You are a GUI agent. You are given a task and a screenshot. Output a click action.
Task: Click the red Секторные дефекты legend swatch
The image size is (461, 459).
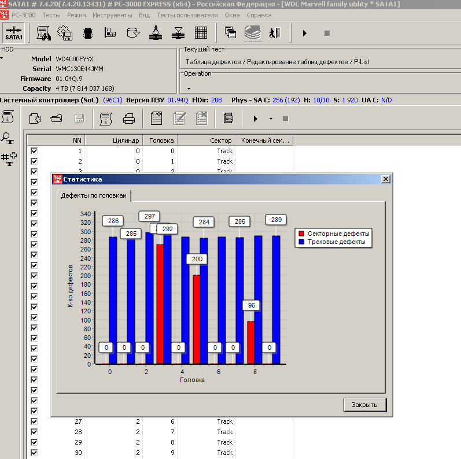pyautogui.click(x=301, y=234)
